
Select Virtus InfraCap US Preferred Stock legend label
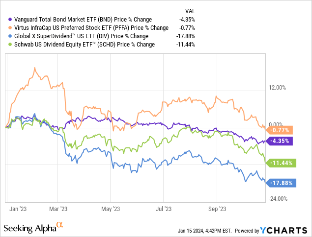tap(85, 29)
